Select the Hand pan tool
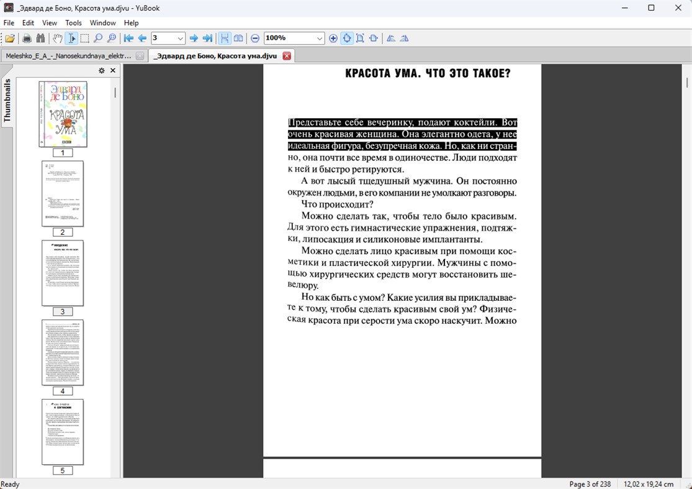This screenshot has height=489, width=692. pos(57,39)
